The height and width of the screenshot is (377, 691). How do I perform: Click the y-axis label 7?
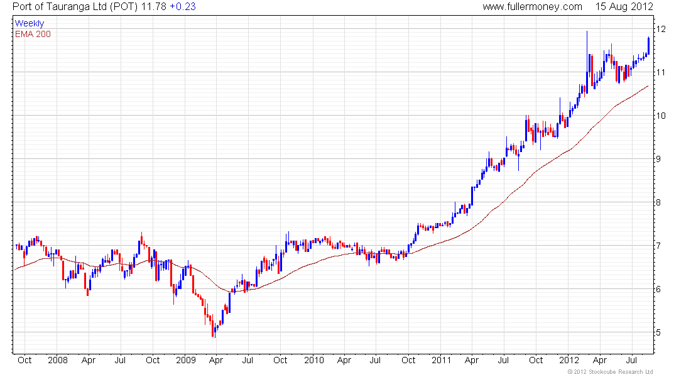658,246
